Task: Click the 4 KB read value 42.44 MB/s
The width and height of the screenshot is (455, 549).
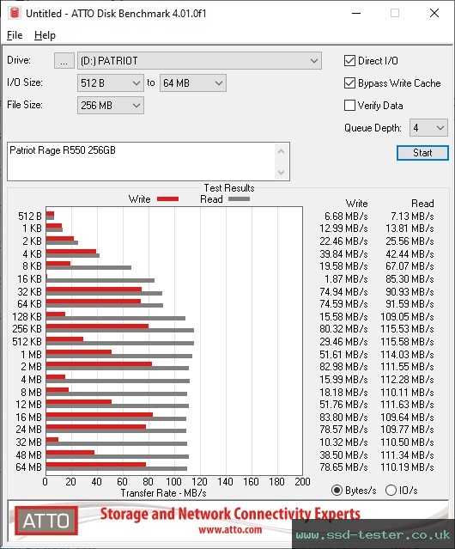Action: [x=409, y=254]
